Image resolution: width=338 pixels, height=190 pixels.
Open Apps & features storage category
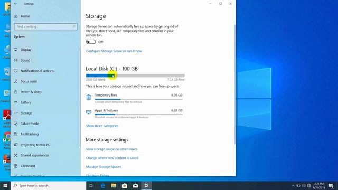pos(138,113)
